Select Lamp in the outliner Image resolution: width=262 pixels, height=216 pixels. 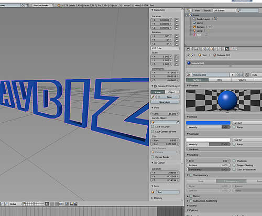(200, 31)
